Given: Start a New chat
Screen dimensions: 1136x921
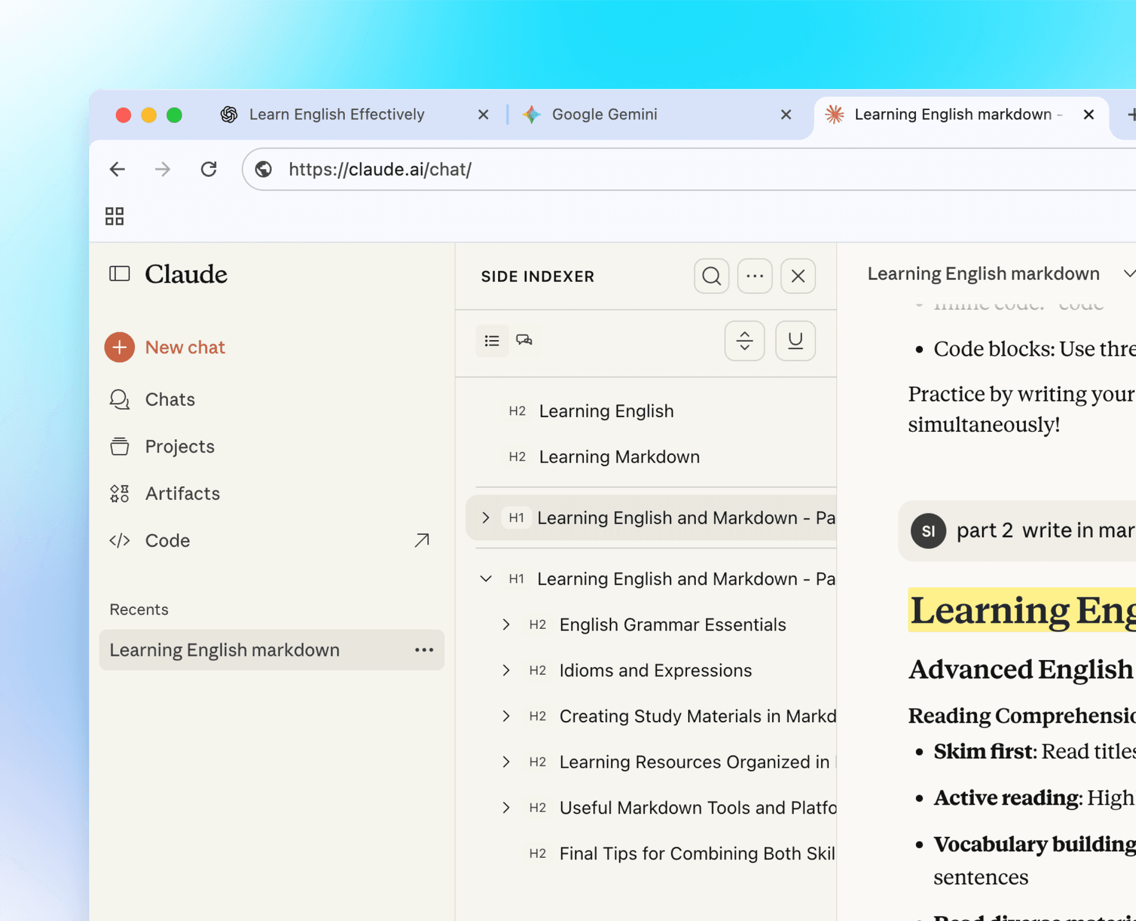Looking at the screenshot, I should pos(185,347).
